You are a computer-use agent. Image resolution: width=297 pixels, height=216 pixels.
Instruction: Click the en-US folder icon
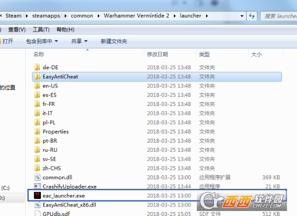[x=37, y=86]
